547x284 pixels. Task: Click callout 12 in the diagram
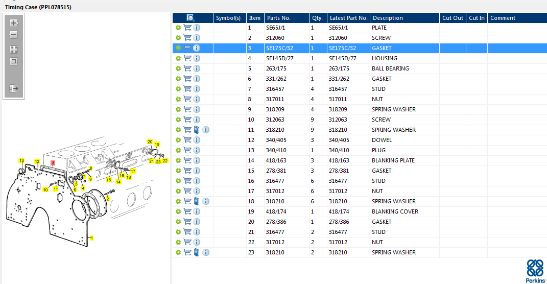[x=37, y=161]
